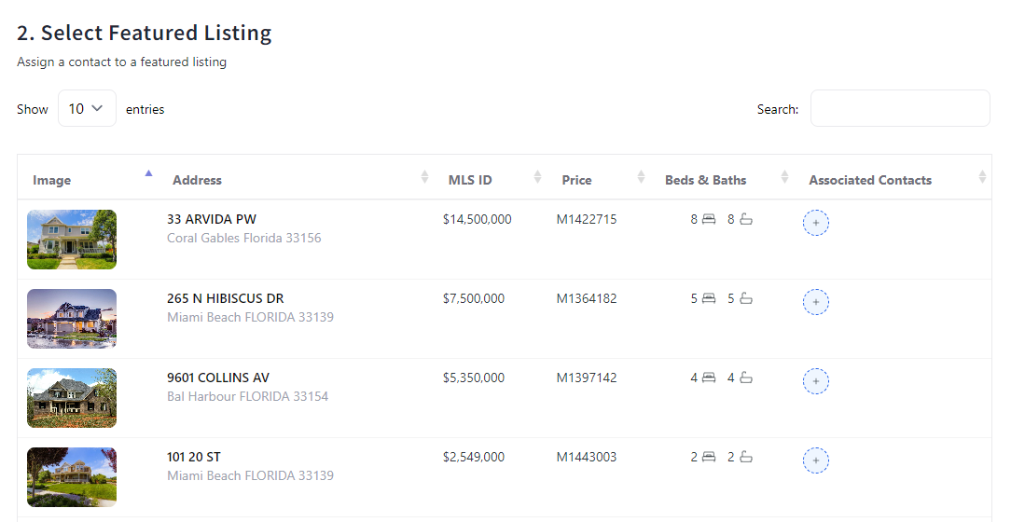
Task: Click the Address column sort arrows
Action: (425, 177)
